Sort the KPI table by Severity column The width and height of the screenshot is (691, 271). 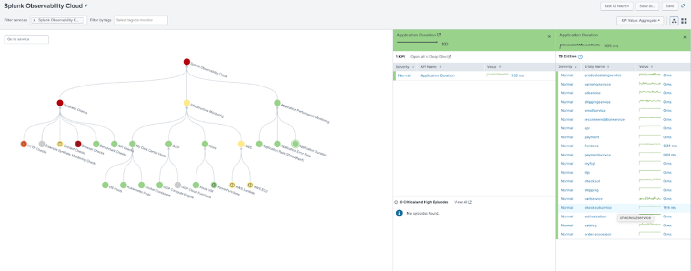click(x=404, y=67)
